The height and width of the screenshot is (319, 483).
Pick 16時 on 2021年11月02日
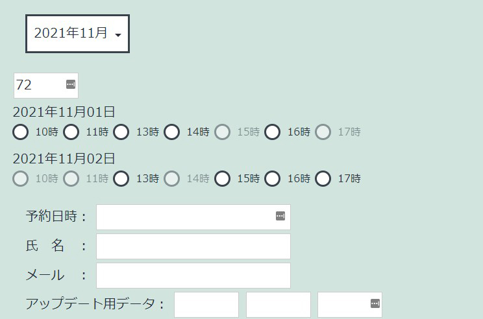(x=273, y=179)
